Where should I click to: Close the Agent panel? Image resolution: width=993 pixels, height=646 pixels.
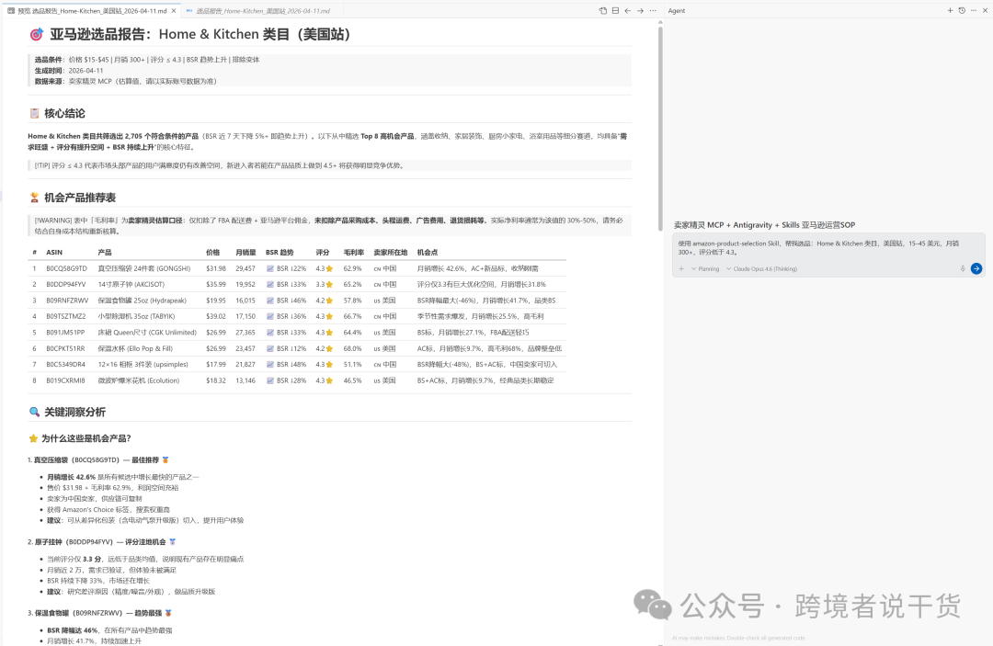click(986, 11)
